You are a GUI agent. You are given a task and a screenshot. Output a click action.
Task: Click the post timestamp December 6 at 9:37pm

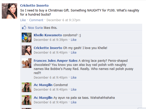[63, 20]
